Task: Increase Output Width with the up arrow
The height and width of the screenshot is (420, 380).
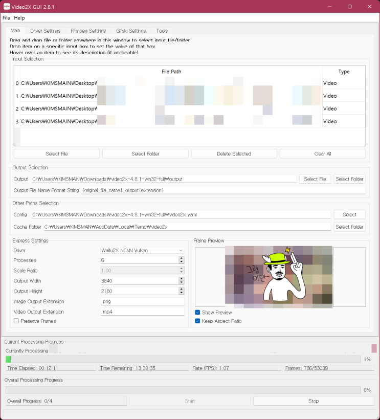Action: pyautogui.click(x=181, y=279)
